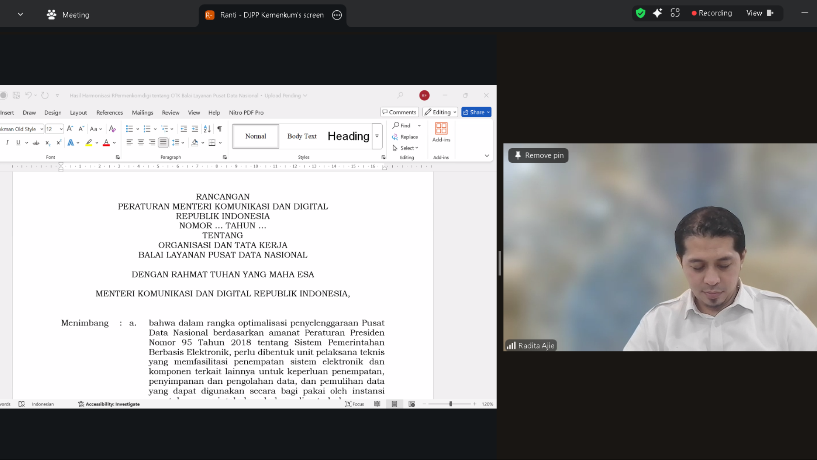The image size is (817, 460).
Task: Click the Remove pin button
Action: pyautogui.click(x=539, y=155)
